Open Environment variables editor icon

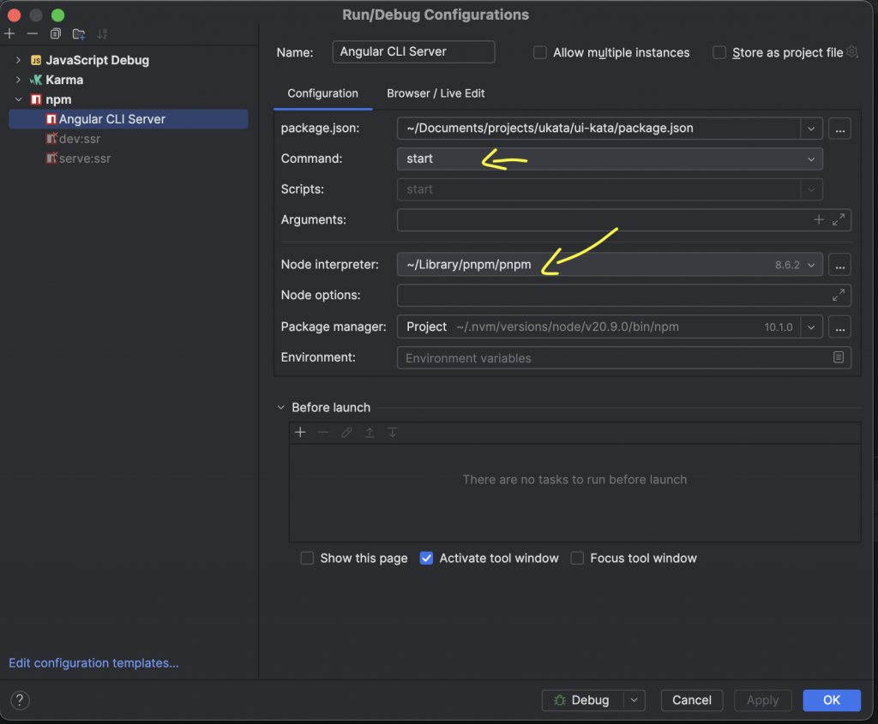[839, 357]
